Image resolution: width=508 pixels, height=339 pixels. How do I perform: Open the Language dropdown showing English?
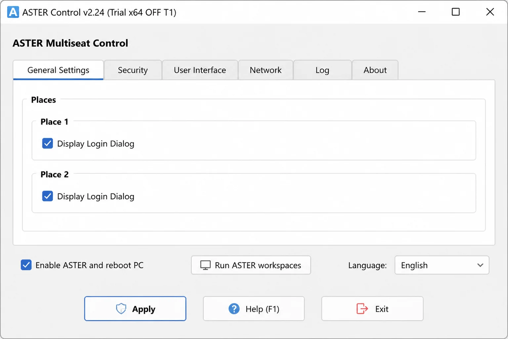(442, 265)
